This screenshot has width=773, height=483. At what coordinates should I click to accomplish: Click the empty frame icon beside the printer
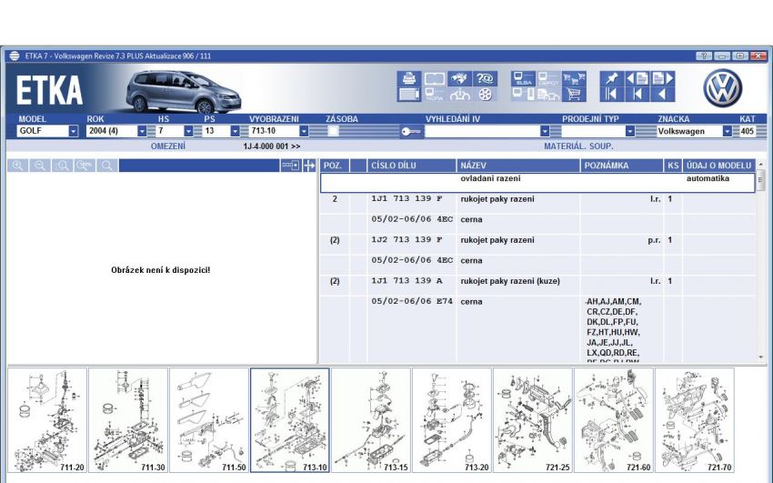click(435, 78)
